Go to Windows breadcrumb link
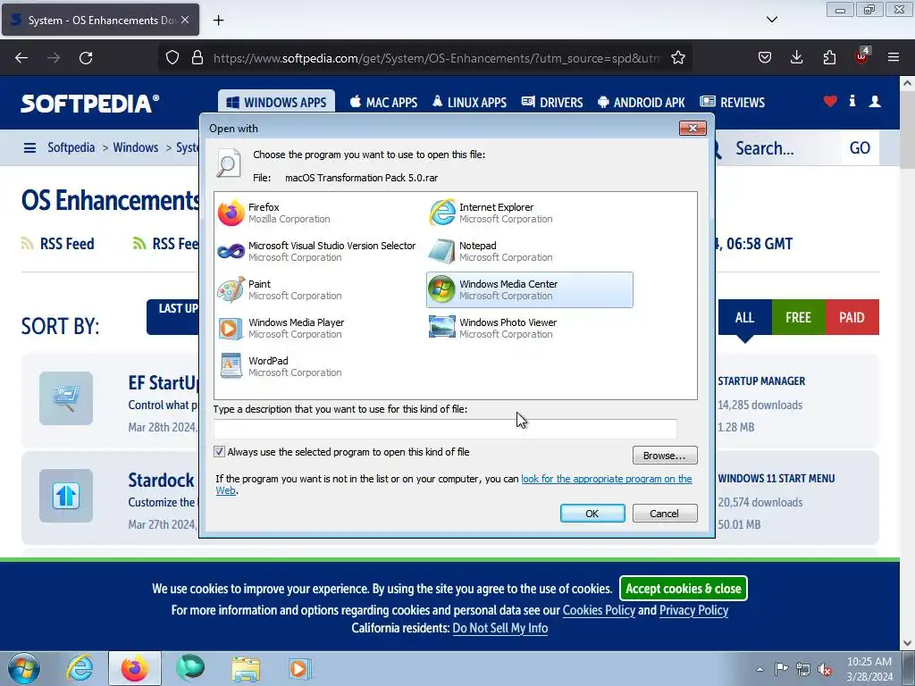915x686 pixels. (136, 147)
